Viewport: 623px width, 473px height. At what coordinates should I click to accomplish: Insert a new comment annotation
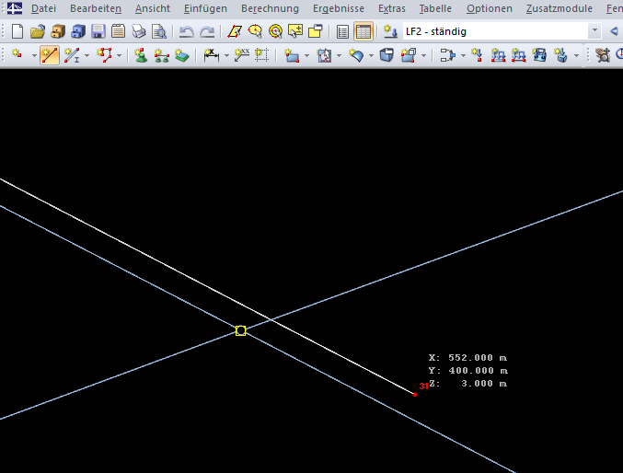coord(241,55)
